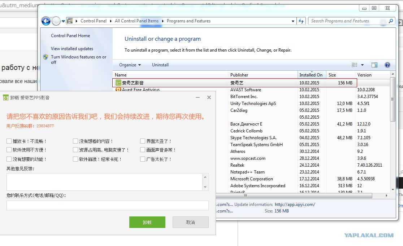The width and height of the screenshot is (403, 246).
Task: Expand the arrow after Control Panel breadcrumb
Action: 110,21
